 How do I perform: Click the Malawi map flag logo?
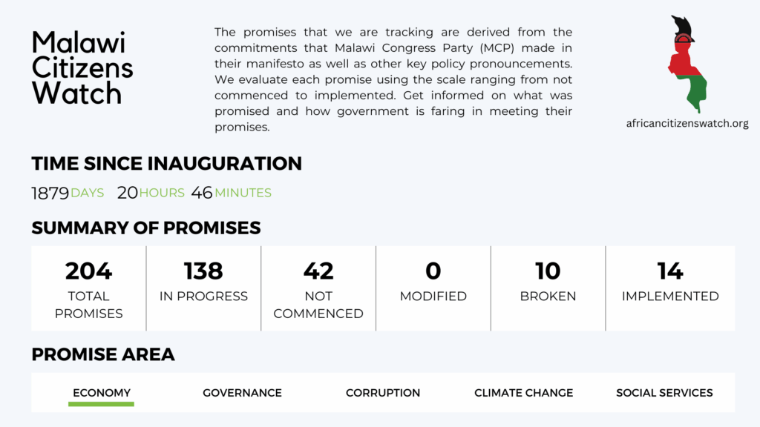pos(687,64)
